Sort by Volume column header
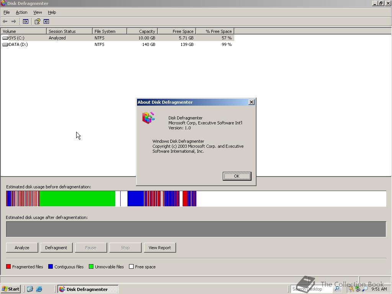 pos(23,31)
